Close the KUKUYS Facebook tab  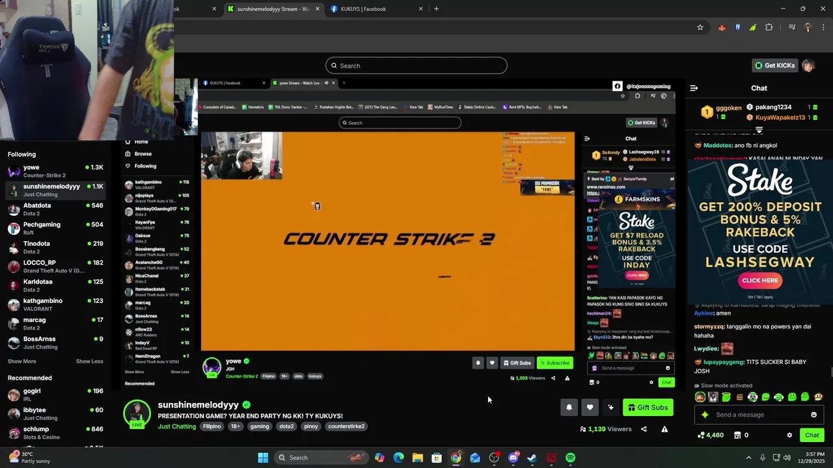click(421, 9)
